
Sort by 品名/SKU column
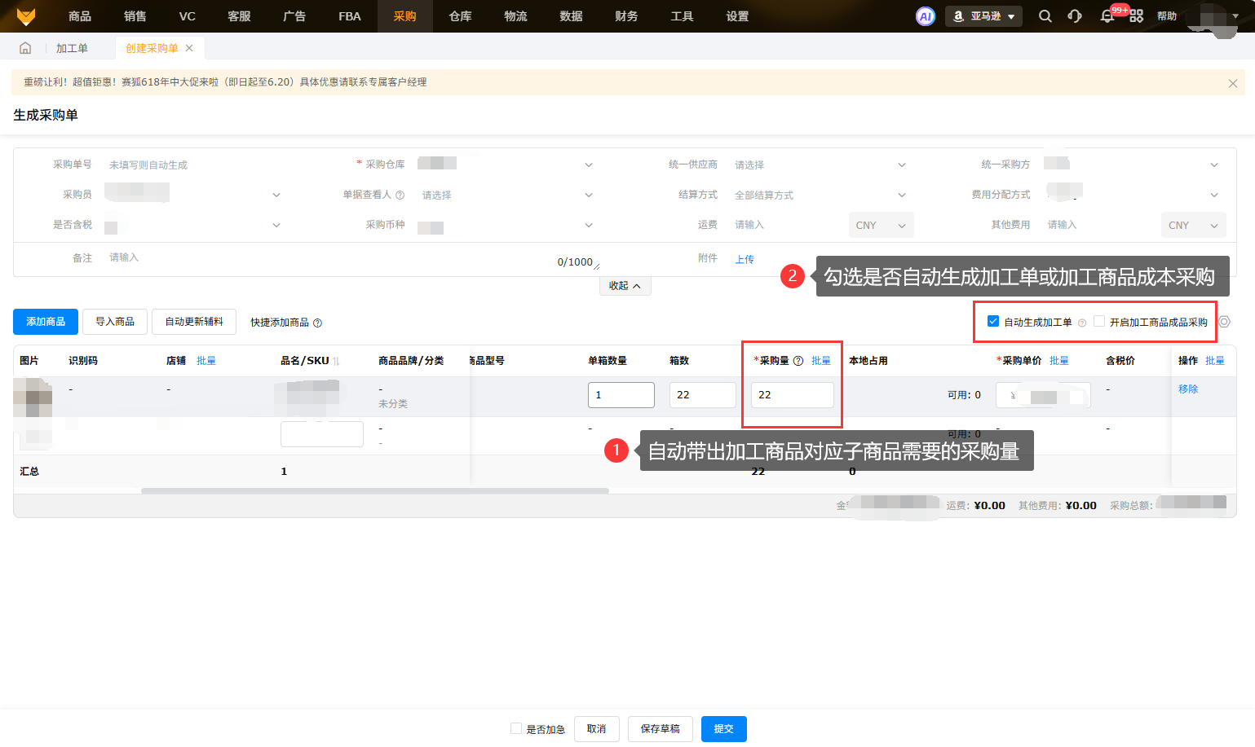[336, 361]
